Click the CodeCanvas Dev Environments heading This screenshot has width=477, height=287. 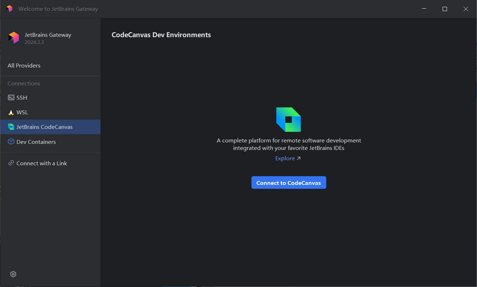click(161, 34)
